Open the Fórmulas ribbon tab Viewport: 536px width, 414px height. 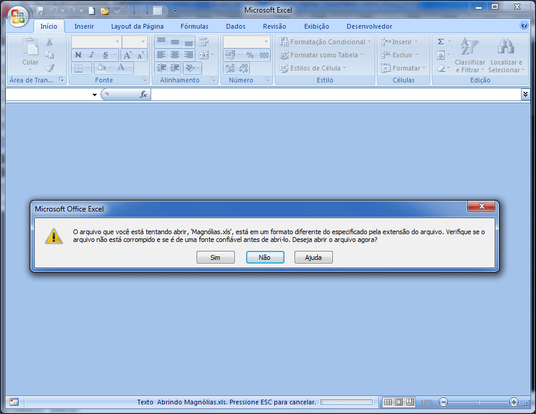point(194,26)
